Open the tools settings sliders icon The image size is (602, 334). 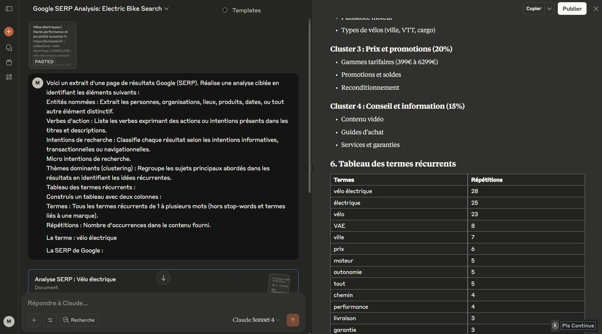point(50,320)
